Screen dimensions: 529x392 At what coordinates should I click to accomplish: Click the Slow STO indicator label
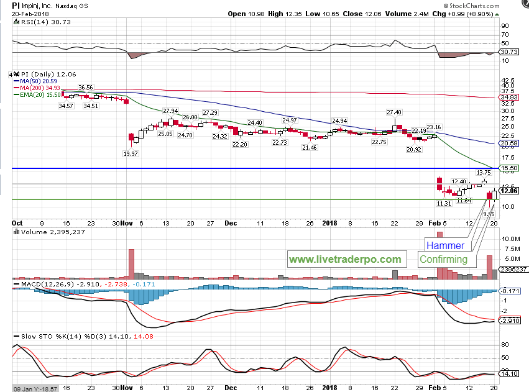(x=39, y=337)
